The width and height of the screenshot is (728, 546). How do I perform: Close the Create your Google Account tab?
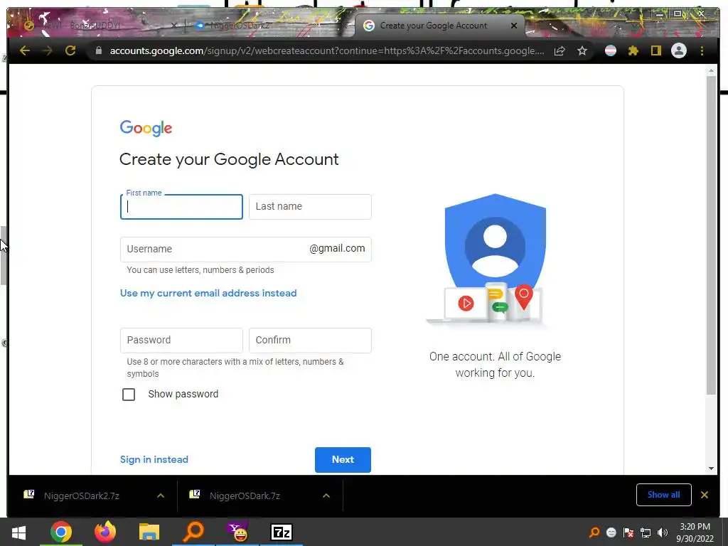click(x=514, y=26)
